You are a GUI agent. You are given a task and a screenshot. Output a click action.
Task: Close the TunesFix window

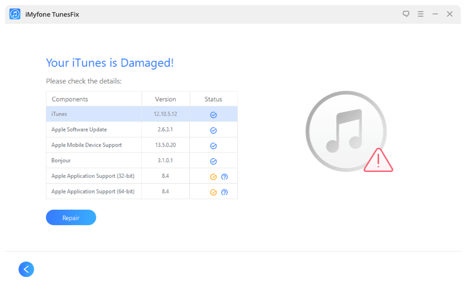[x=449, y=14]
